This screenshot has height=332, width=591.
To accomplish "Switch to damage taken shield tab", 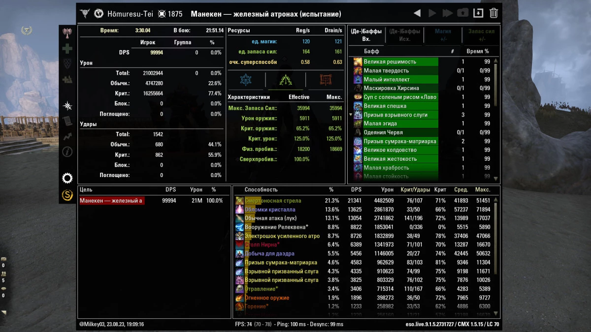I will pos(67,63).
